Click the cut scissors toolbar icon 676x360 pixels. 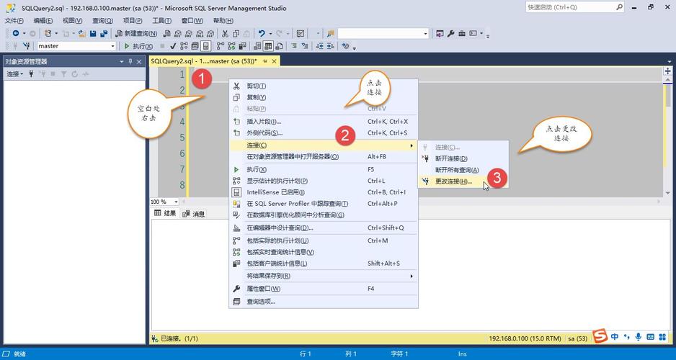[x=225, y=34]
